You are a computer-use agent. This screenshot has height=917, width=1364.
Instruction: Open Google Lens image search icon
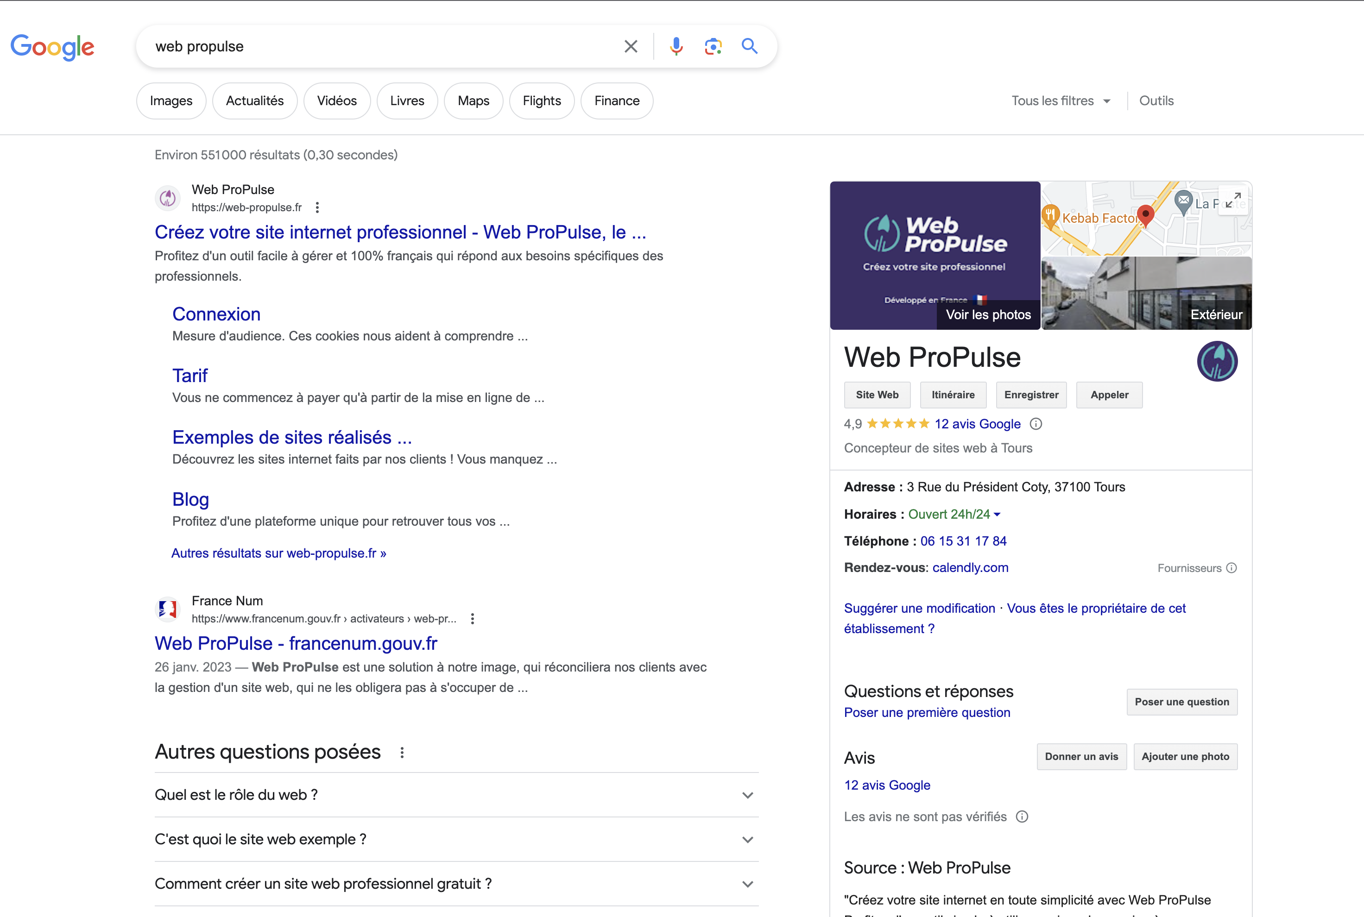713,46
